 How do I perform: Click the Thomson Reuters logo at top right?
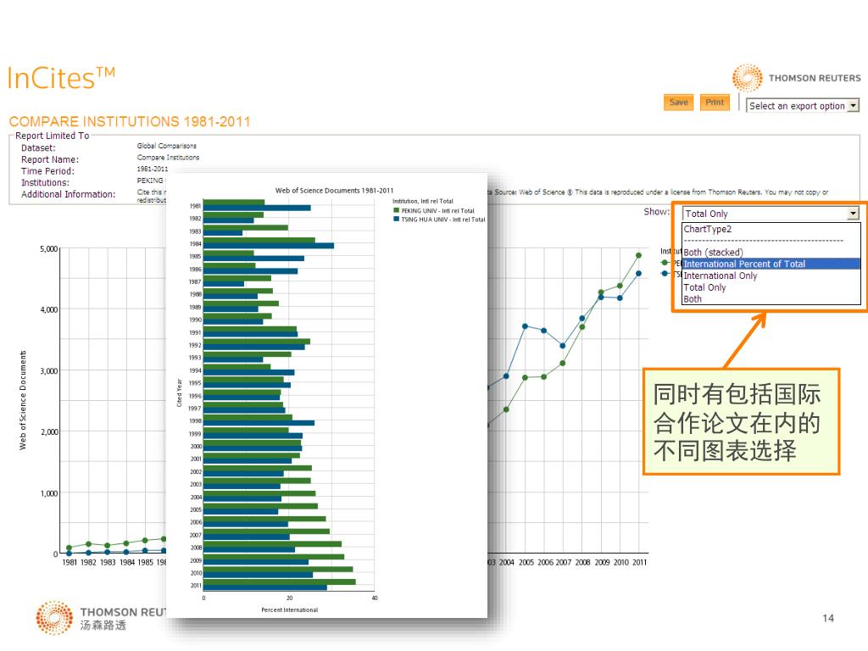796,78
